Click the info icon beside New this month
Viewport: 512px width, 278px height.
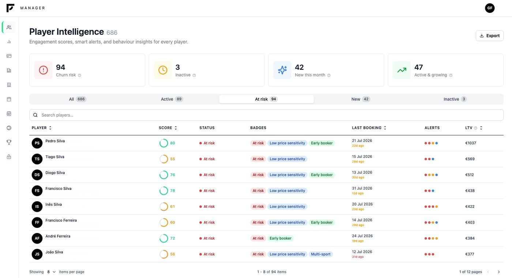click(x=329, y=75)
